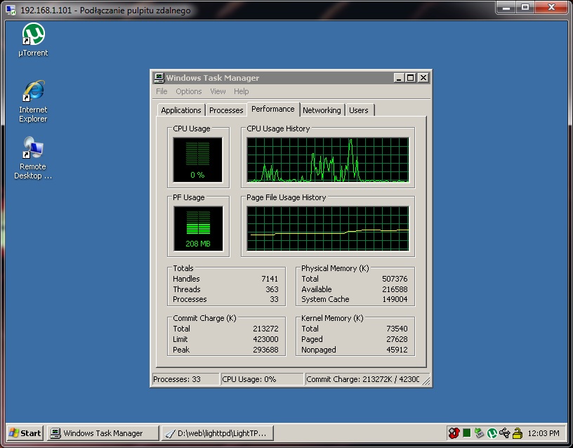Click the Nonpaged value 45912
This screenshot has width=573, height=448.
coord(397,350)
